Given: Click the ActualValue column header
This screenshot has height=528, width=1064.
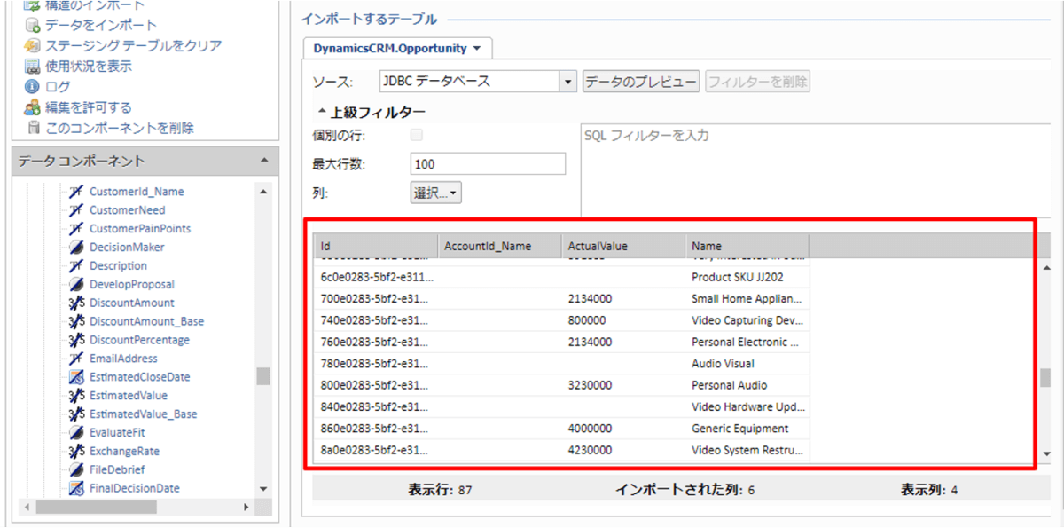Looking at the screenshot, I should pyautogui.click(x=623, y=246).
